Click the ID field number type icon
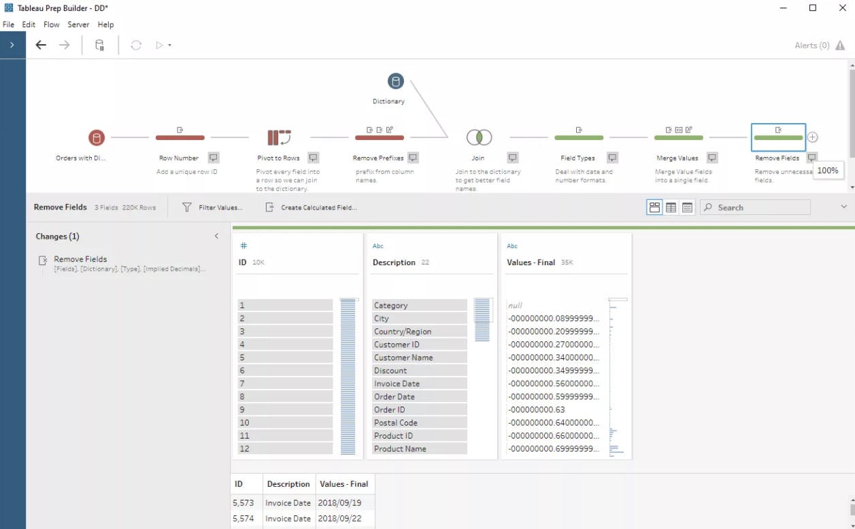 244,245
